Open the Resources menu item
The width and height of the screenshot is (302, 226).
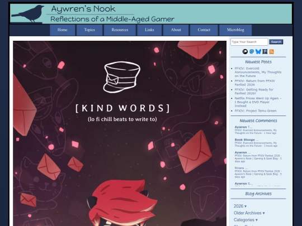(120, 30)
